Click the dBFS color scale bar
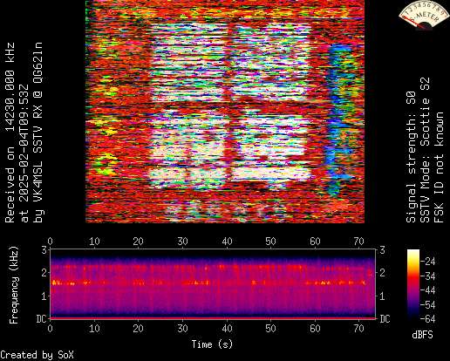Screen dimensions: 450x361 click(x=413, y=284)
